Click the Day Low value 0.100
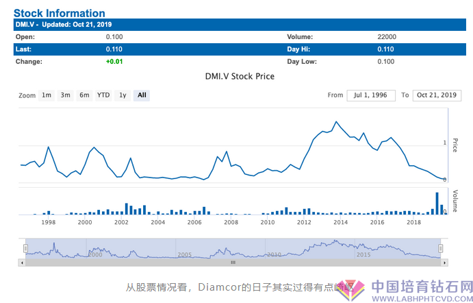Image resolution: width=473 pixels, height=303 pixels. point(386,62)
